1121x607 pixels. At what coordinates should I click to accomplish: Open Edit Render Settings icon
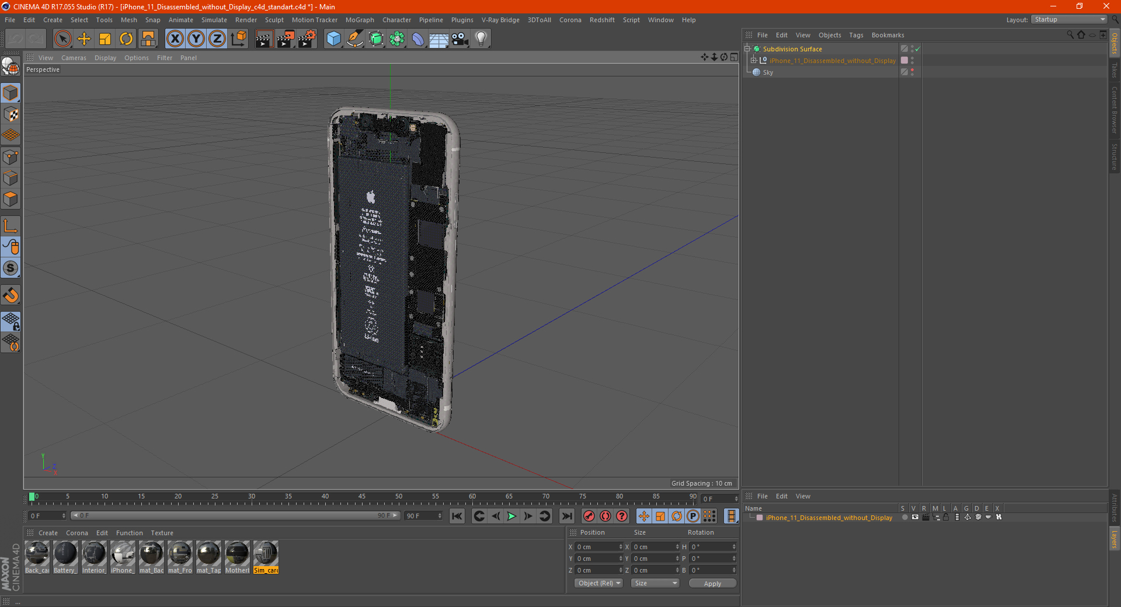[x=307, y=39]
